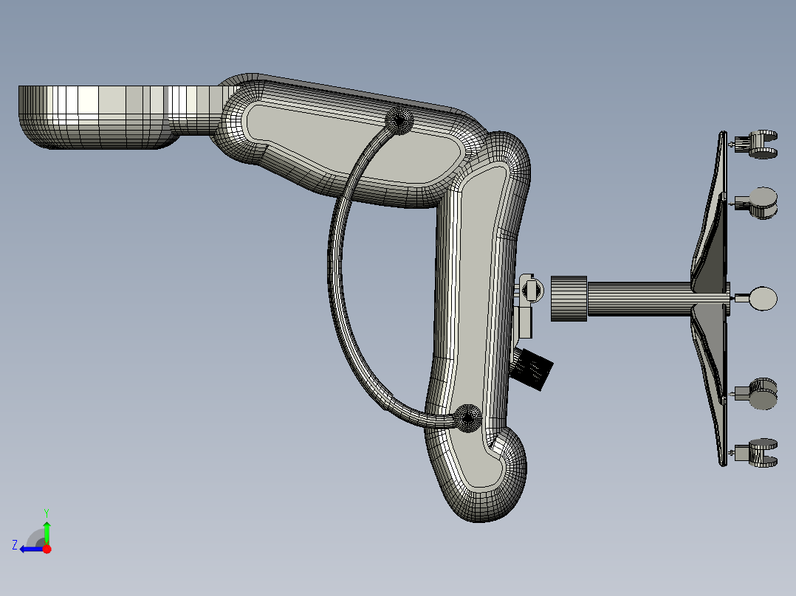Select the gray knurled knob on mount shaft
This screenshot has width=796, height=596.
pos(569,299)
